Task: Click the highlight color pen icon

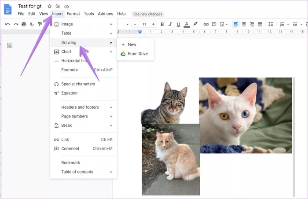Action: tap(195, 24)
